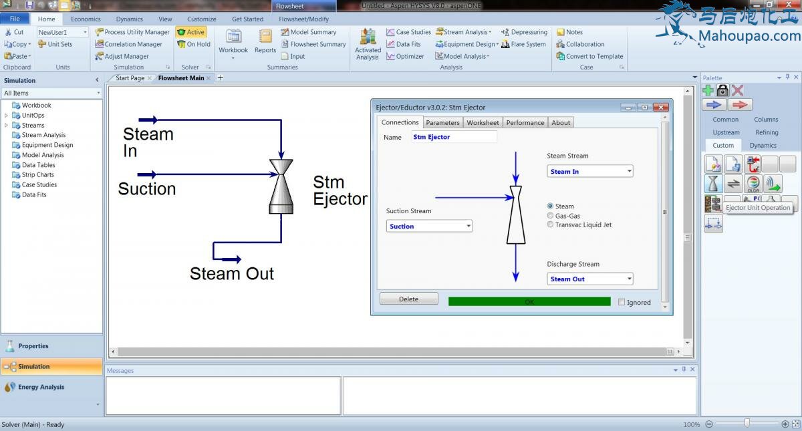Viewport: 802px width, 431px height.
Task: Open the Properties environment
Action: coord(33,346)
